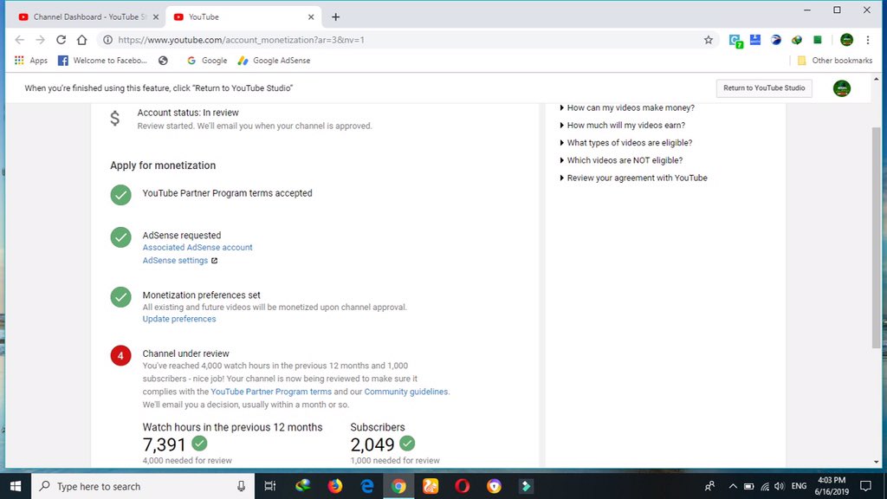Go back using browser back arrow
The width and height of the screenshot is (887, 499).
[20, 40]
